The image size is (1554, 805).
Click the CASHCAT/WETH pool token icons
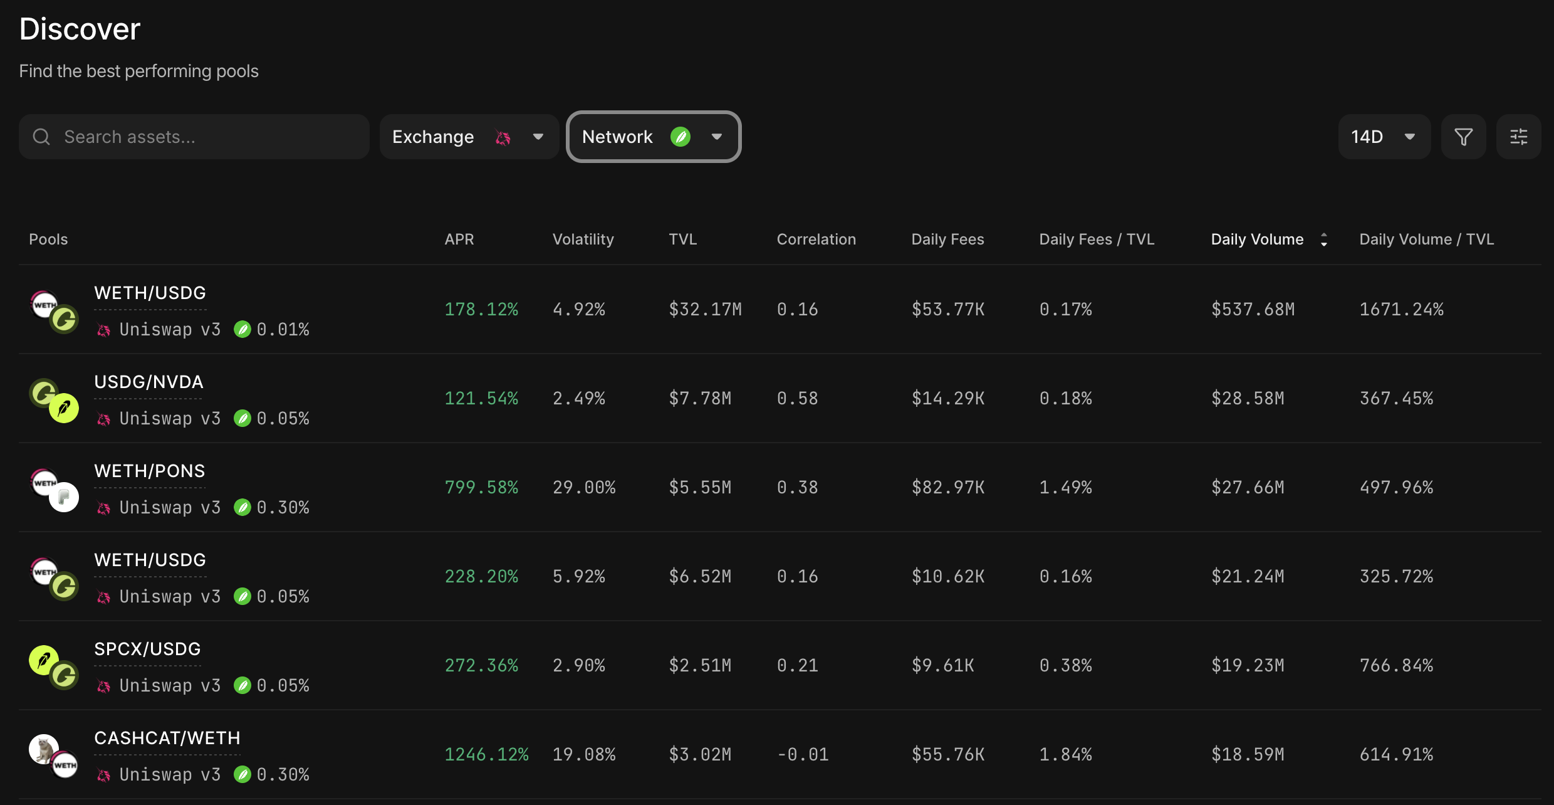(x=55, y=757)
